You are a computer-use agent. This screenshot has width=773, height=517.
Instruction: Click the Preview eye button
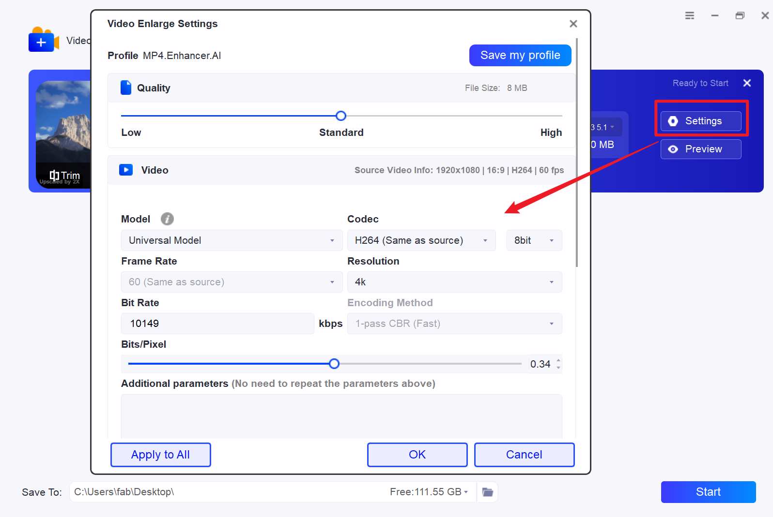click(700, 149)
